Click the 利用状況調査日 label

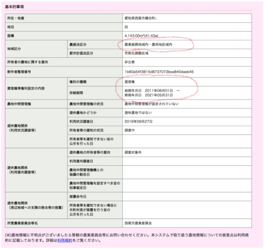click(x=81, y=122)
